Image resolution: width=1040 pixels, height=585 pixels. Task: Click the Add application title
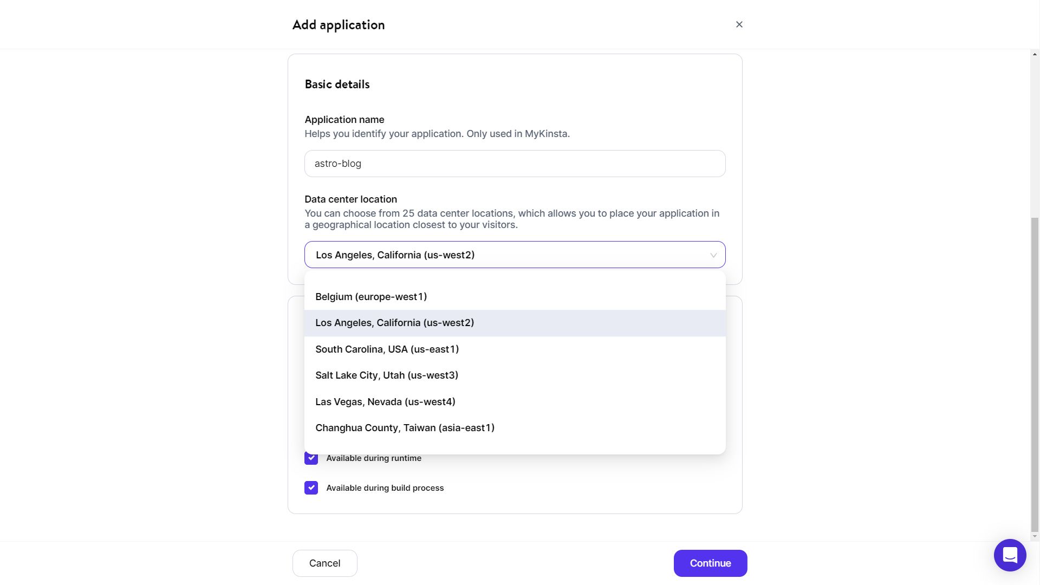(x=338, y=25)
